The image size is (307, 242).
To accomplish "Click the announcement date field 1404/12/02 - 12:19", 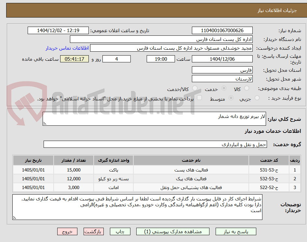I will point(58,31).
